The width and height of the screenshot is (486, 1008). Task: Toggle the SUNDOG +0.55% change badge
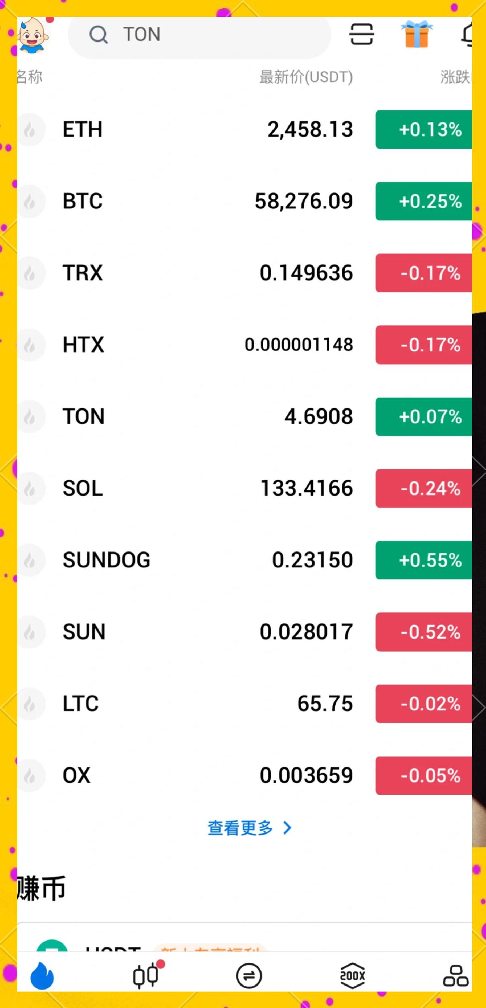coord(424,560)
